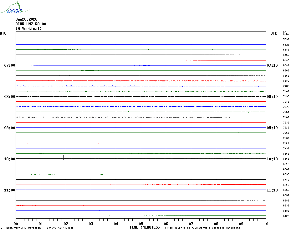Click the DC value 6916
The height and width of the screenshot is (232, 291).
[x=286, y=164]
